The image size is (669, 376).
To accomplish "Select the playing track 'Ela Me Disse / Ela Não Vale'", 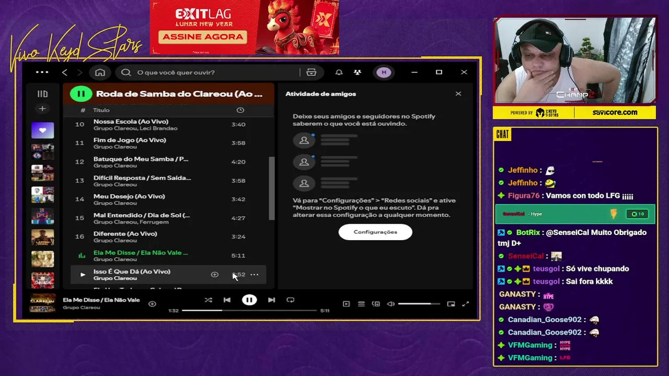I will click(168, 255).
